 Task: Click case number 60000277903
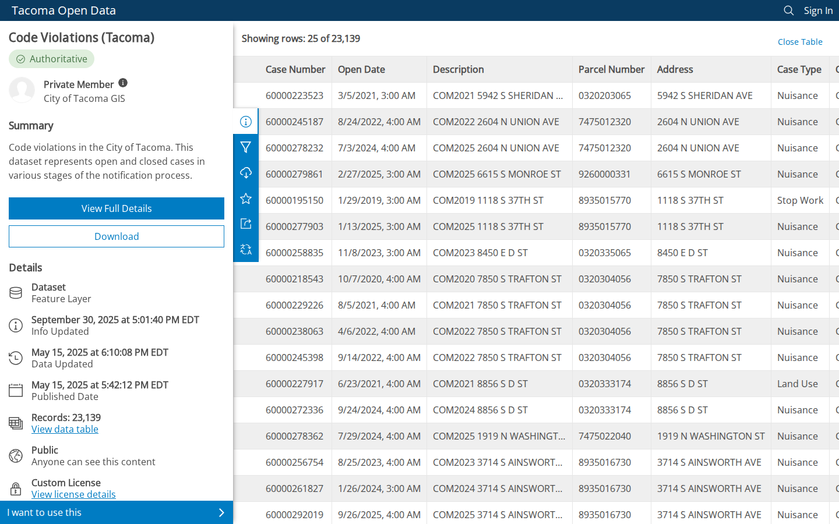point(294,226)
